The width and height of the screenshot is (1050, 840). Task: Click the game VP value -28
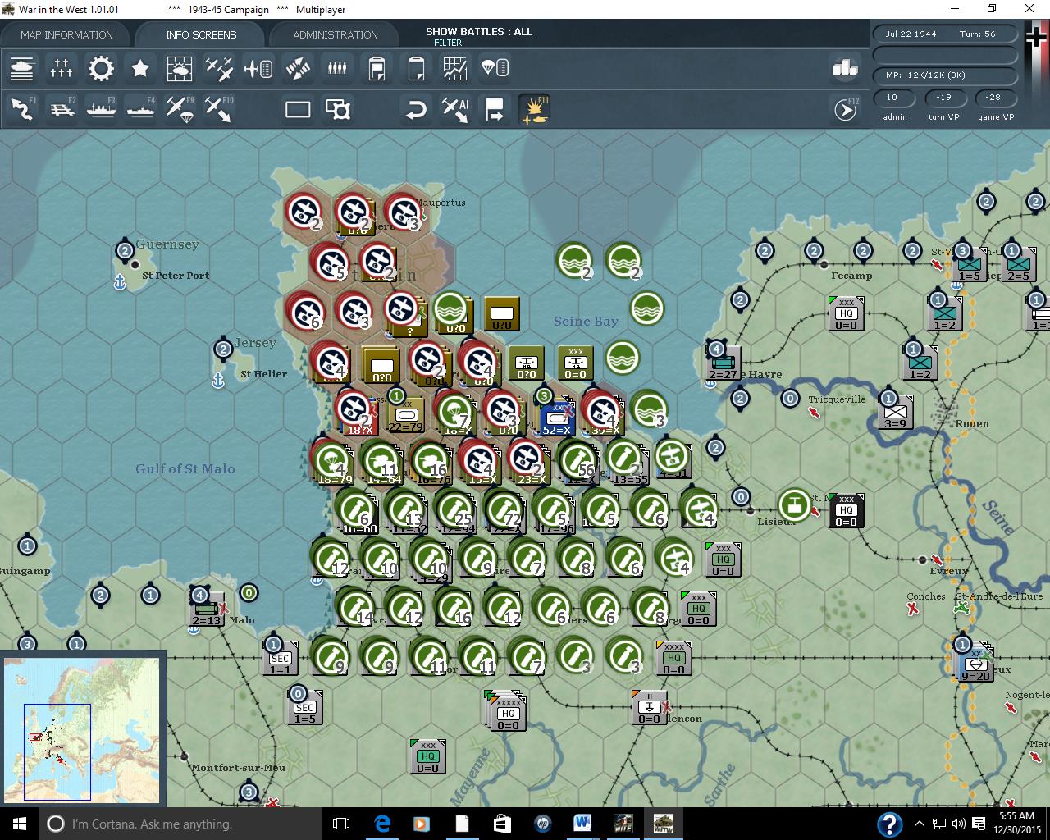click(x=994, y=98)
